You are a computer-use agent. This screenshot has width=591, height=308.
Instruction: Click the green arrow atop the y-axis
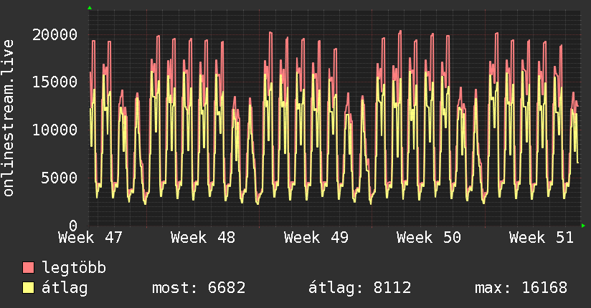tap(90, 8)
